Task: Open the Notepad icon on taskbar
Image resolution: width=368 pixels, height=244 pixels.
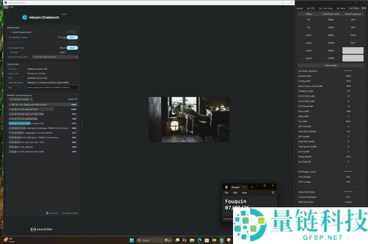Action: 221,240
